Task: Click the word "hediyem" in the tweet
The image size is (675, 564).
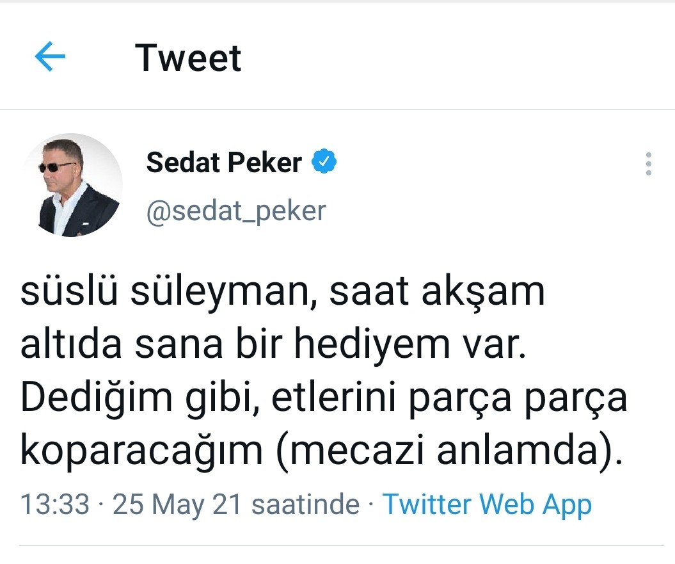Action: [x=372, y=346]
